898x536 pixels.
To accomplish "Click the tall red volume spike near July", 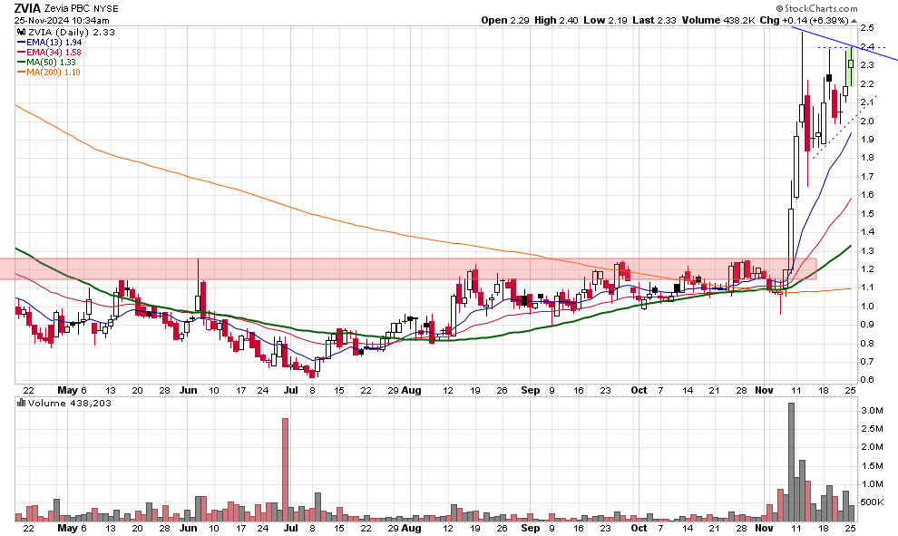I will pos(285,470).
